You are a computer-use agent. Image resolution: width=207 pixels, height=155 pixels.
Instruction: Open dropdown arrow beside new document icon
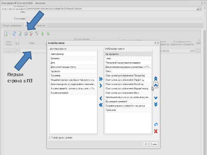pyautogui.click(x=10, y=34)
